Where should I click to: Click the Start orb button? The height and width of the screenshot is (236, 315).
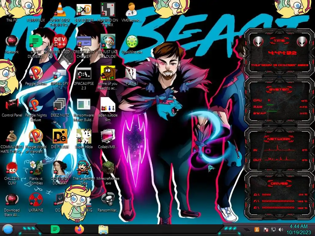click(8, 229)
